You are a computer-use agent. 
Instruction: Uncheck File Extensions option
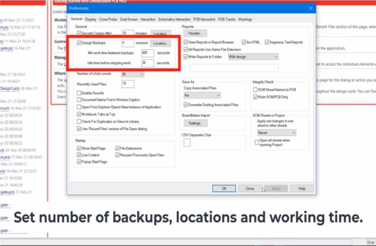pyautogui.click(x=117, y=148)
